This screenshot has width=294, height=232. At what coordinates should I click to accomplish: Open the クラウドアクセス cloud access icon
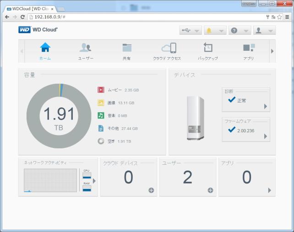[167, 48]
